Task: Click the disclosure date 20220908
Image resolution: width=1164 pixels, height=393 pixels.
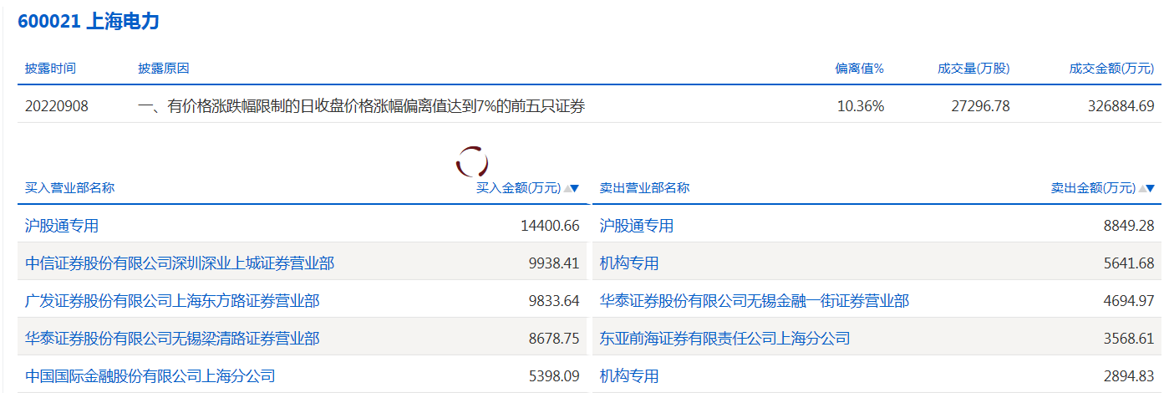Action: pyautogui.click(x=57, y=106)
